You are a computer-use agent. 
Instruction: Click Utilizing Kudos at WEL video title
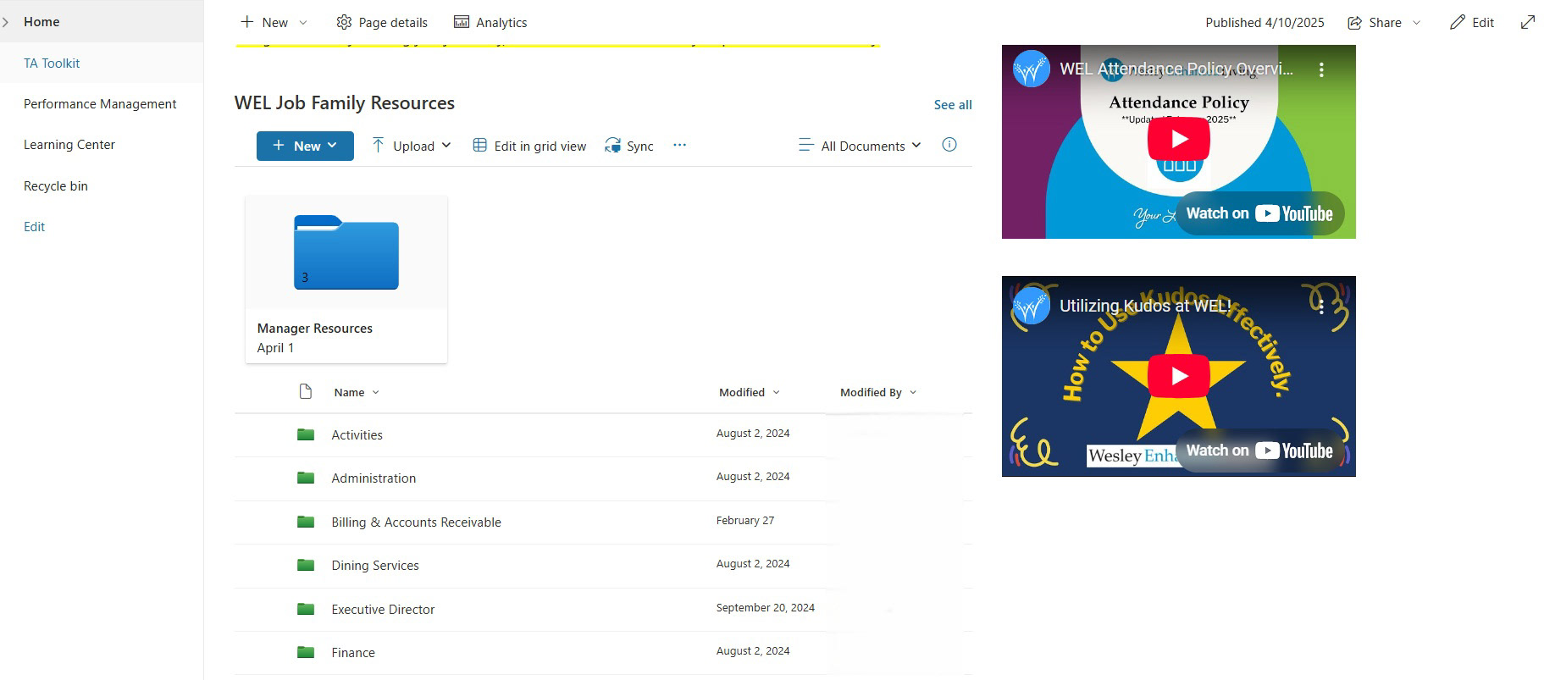click(x=1145, y=307)
